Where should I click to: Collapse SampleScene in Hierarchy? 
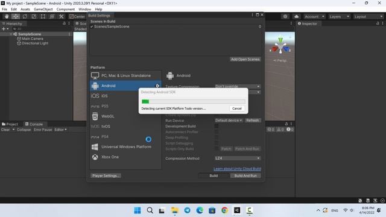11,34
